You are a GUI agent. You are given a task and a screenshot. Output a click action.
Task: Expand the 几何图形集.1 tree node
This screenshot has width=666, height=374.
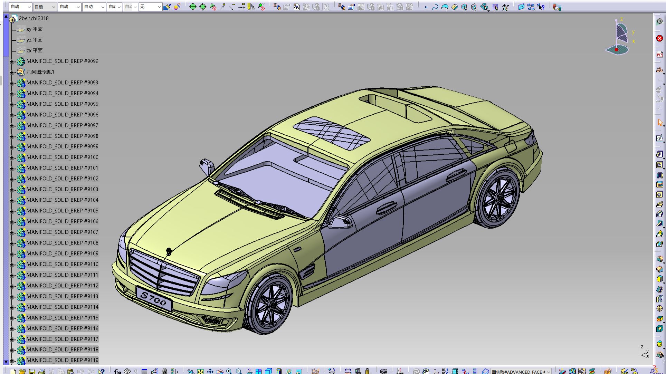coord(12,72)
